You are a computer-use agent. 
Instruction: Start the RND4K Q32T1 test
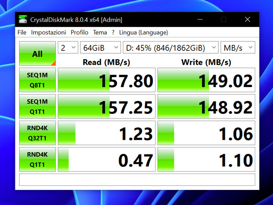(37, 133)
